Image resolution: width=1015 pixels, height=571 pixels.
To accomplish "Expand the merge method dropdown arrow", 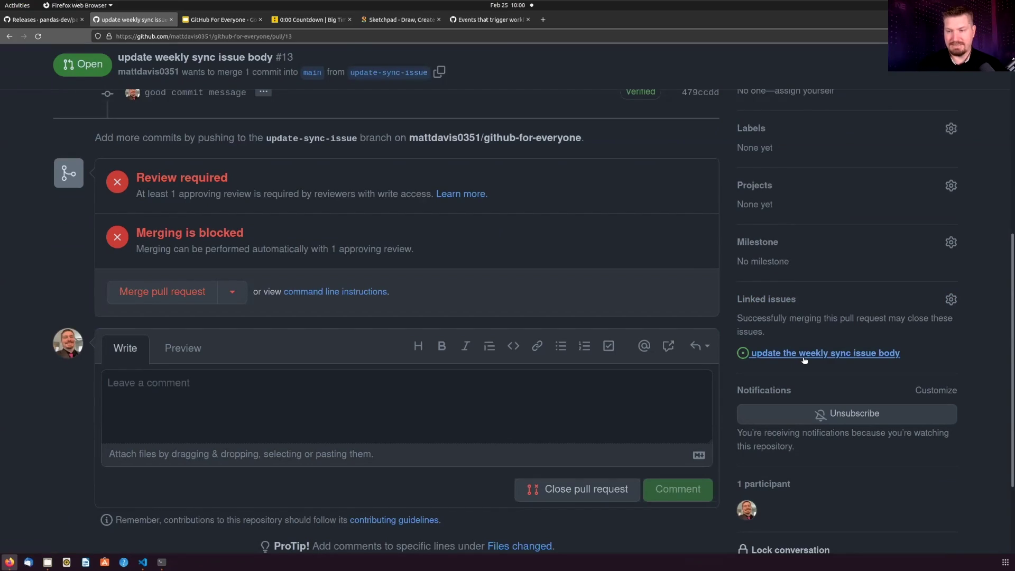I will pyautogui.click(x=232, y=292).
